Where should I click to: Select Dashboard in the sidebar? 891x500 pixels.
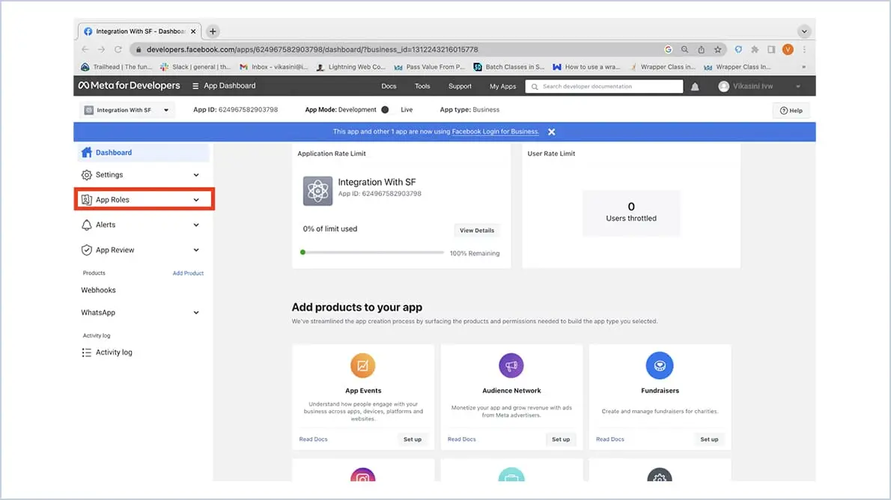[143, 152]
